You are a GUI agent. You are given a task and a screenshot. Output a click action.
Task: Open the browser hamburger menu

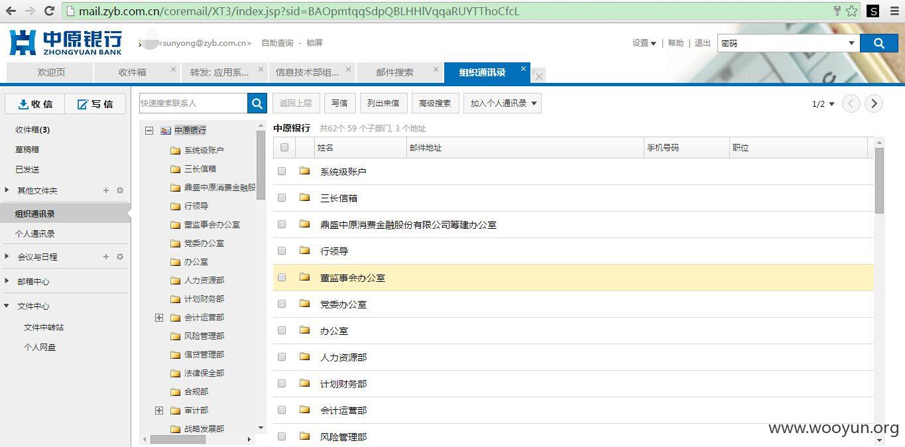coord(894,11)
